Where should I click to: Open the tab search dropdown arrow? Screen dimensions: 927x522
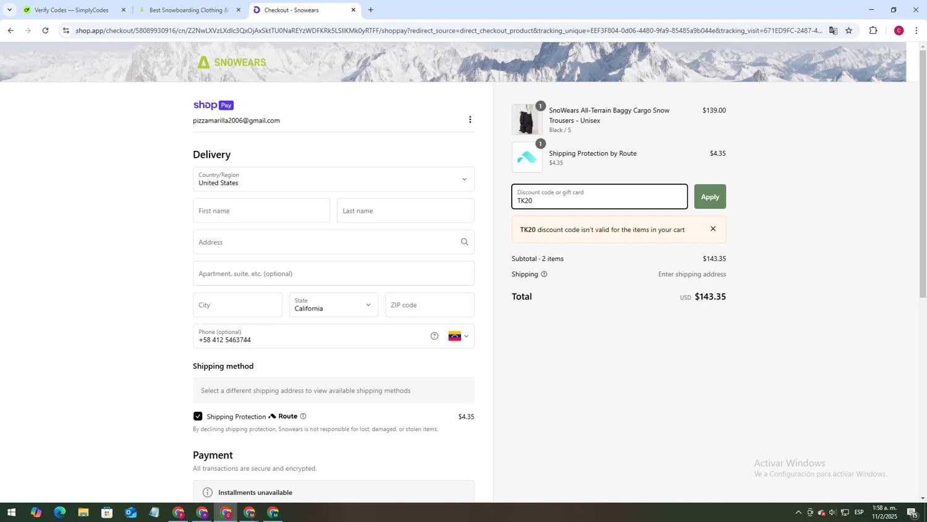(9, 10)
